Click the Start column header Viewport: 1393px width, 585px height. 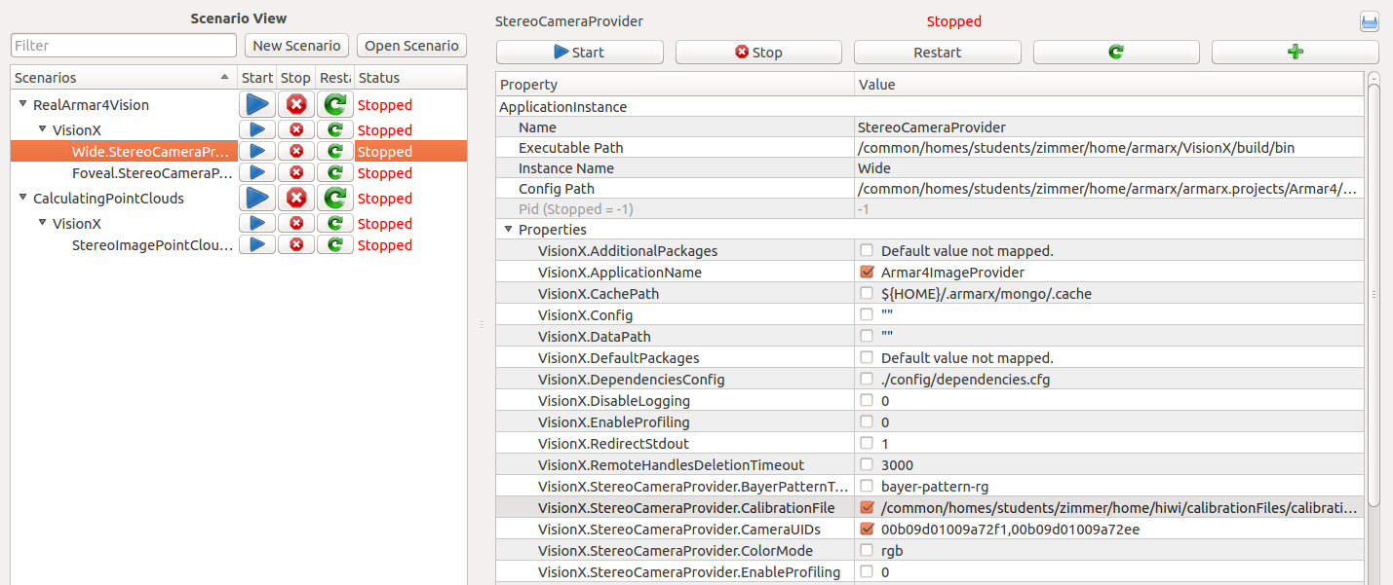tap(257, 77)
